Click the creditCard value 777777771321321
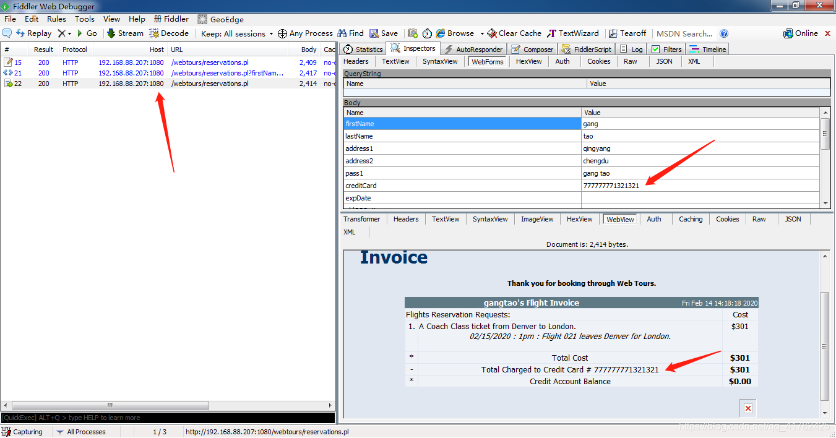The image size is (836, 438). (611, 186)
